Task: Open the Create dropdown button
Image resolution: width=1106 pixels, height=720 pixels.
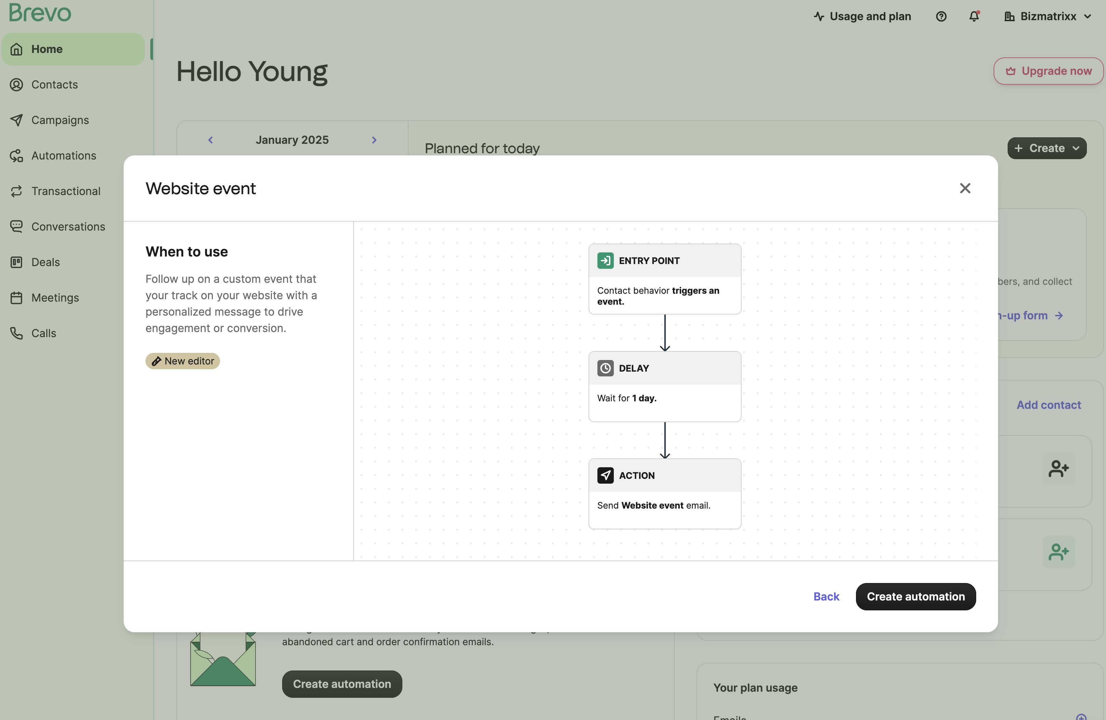Action: (1047, 148)
